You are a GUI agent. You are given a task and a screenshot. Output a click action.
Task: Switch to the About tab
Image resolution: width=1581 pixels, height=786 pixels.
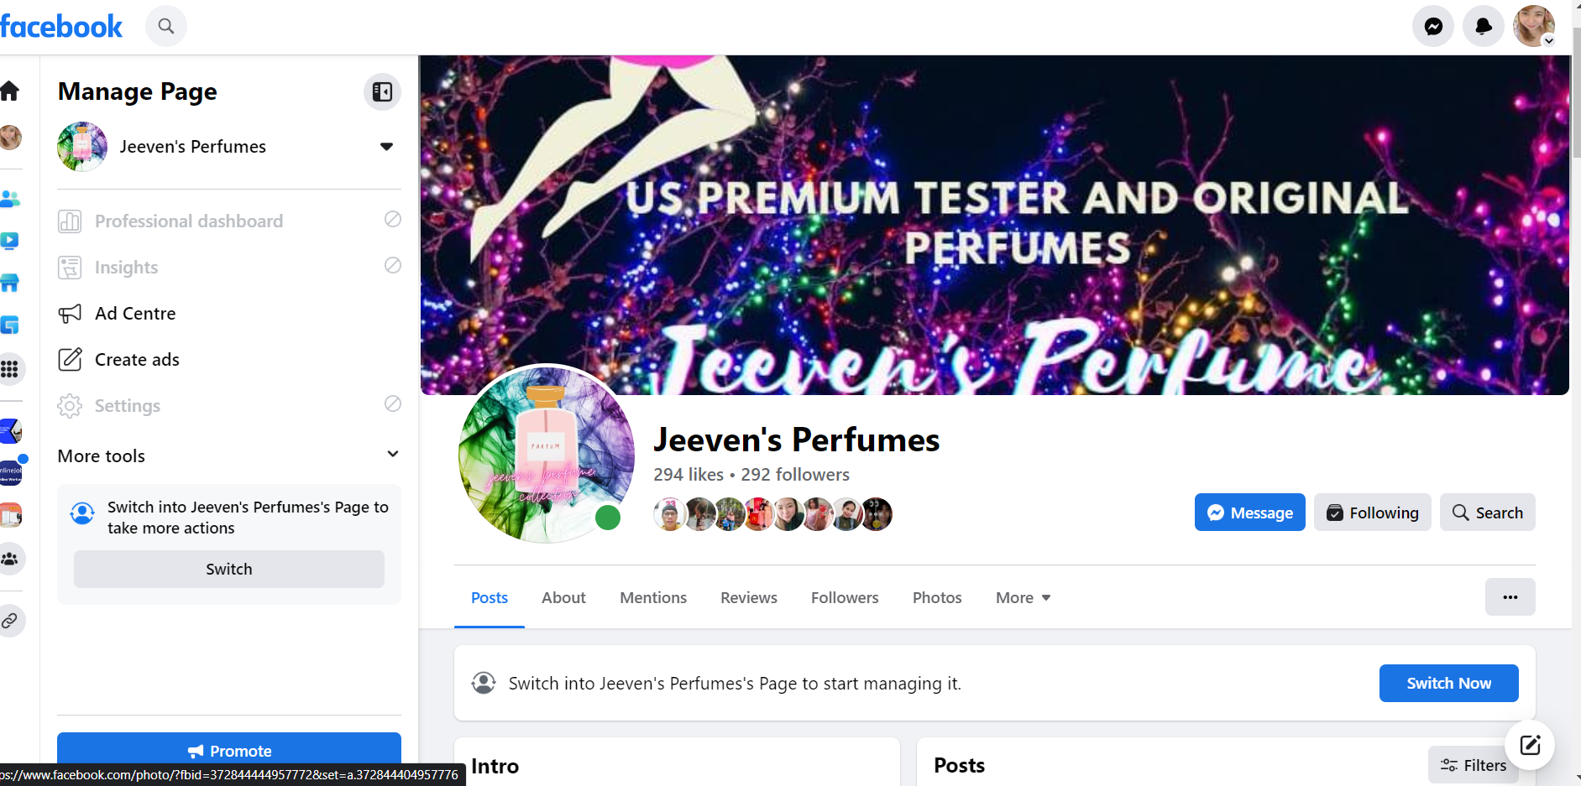coord(563,598)
